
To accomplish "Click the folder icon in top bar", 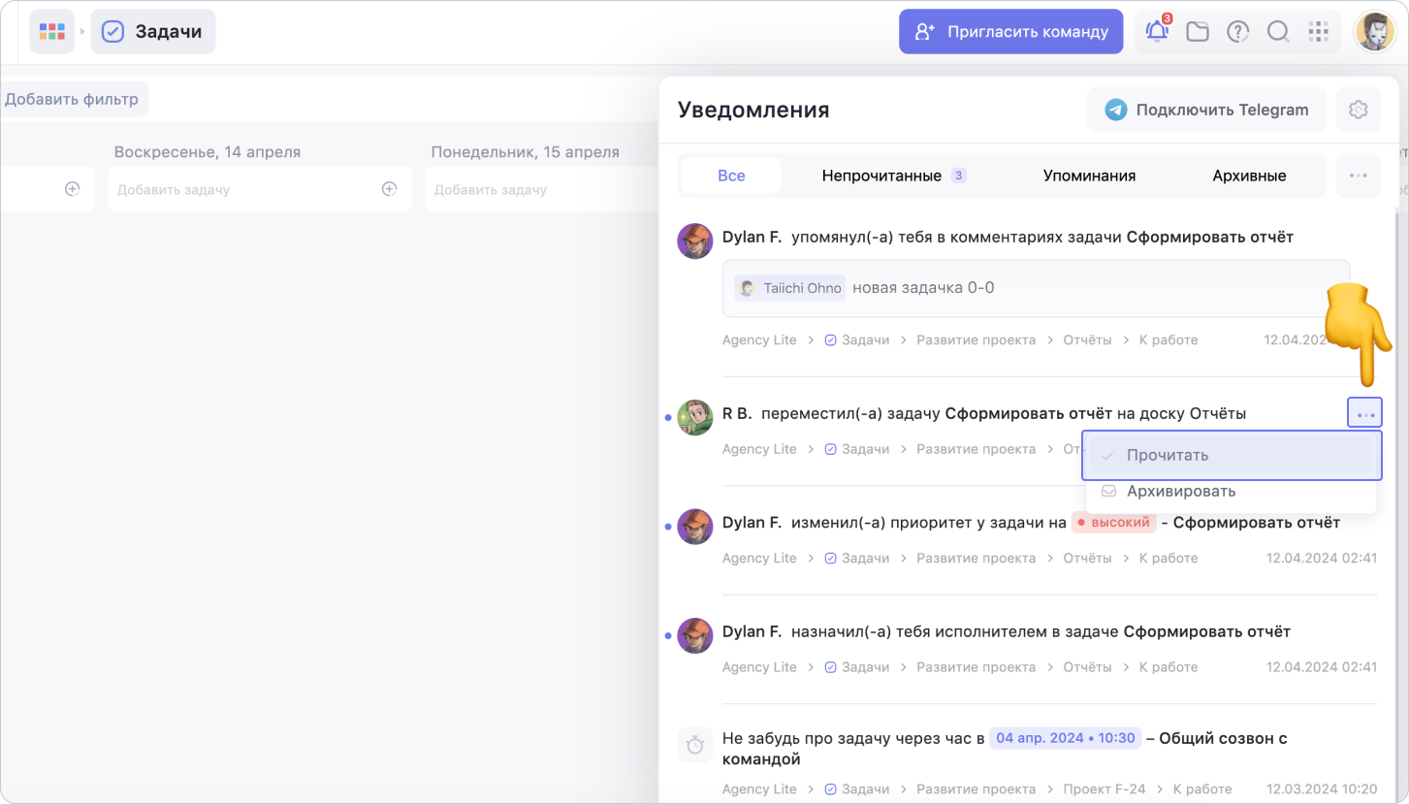I will coord(1198,32).
